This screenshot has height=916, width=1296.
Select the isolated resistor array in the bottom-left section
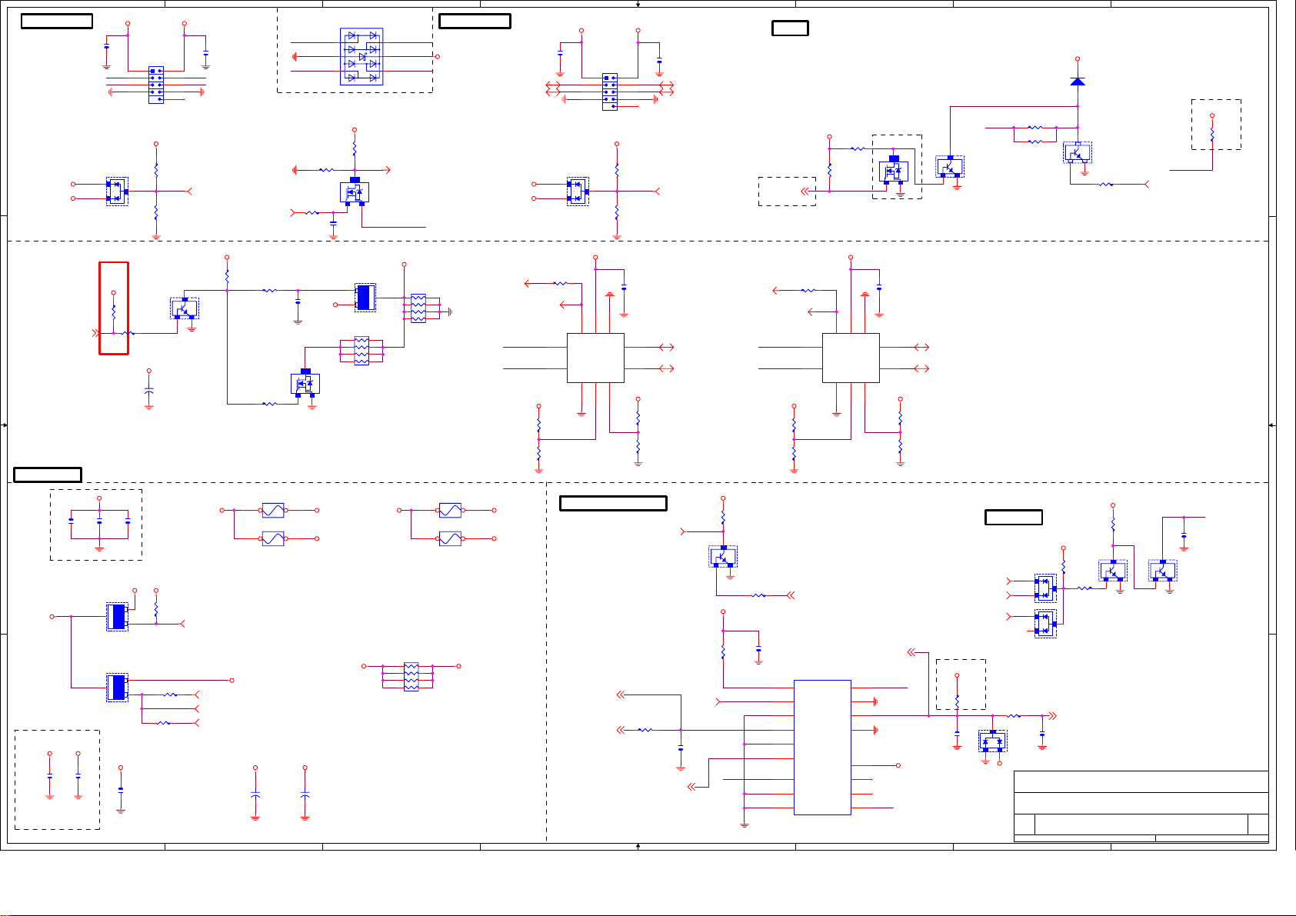coord(411,677)
